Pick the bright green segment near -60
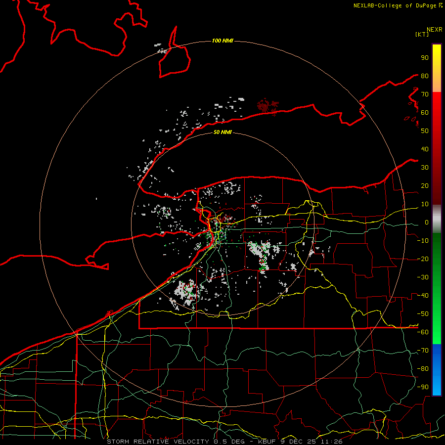 pos(437,332)
